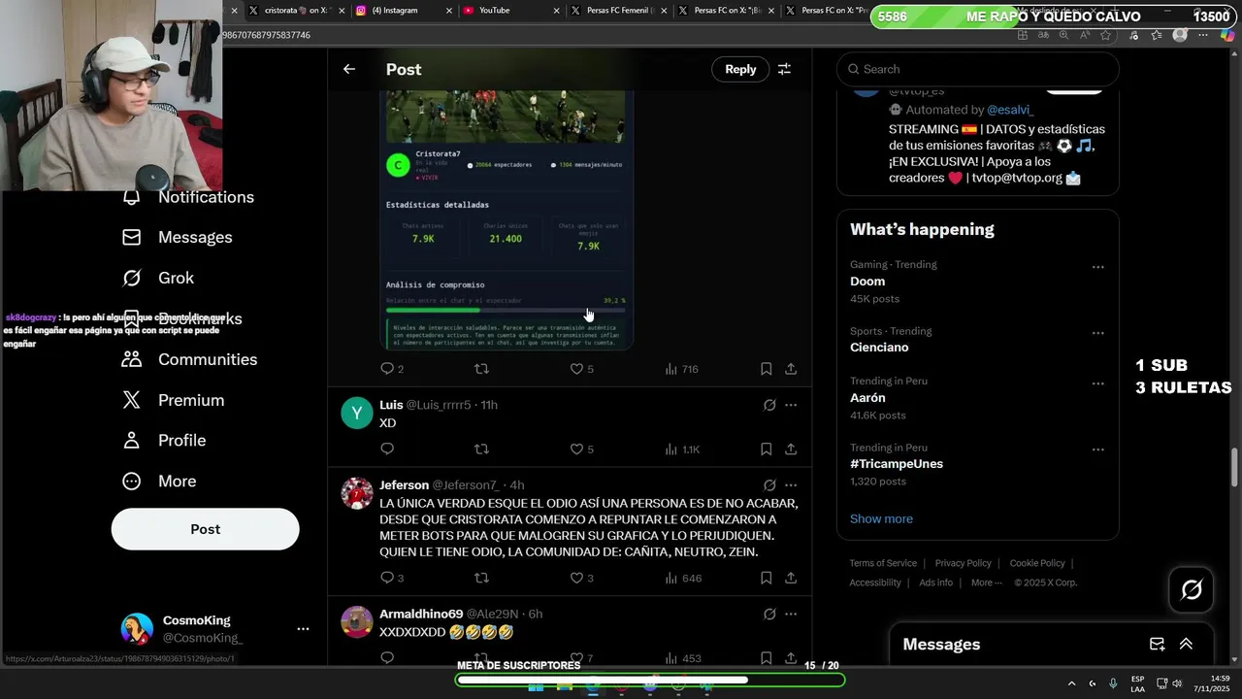Reply to Luis's XD comment

coord(387,449)
